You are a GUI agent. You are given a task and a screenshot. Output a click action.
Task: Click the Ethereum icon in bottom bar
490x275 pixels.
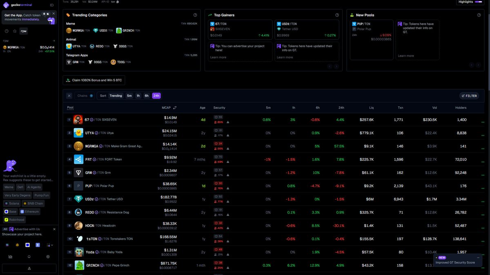click(38, 245)
